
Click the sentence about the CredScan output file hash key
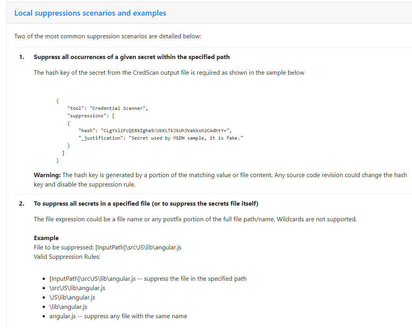169,73
